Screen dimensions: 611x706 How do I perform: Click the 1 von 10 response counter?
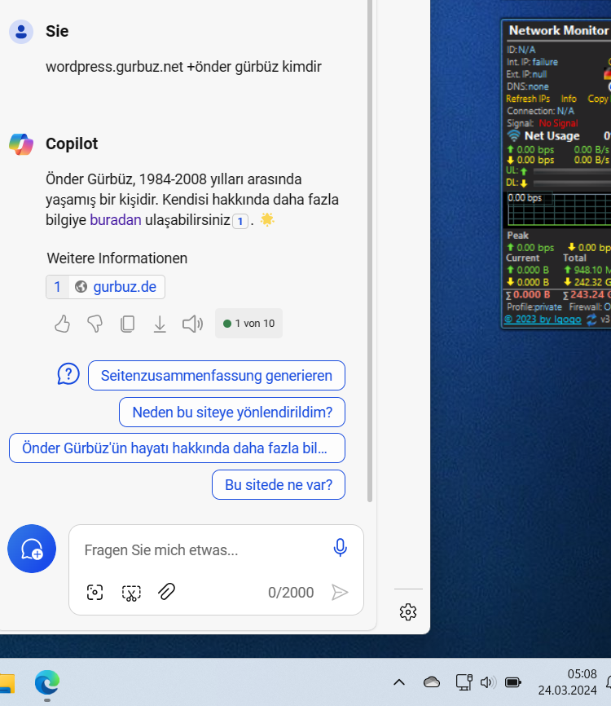(x=248, y=324)
